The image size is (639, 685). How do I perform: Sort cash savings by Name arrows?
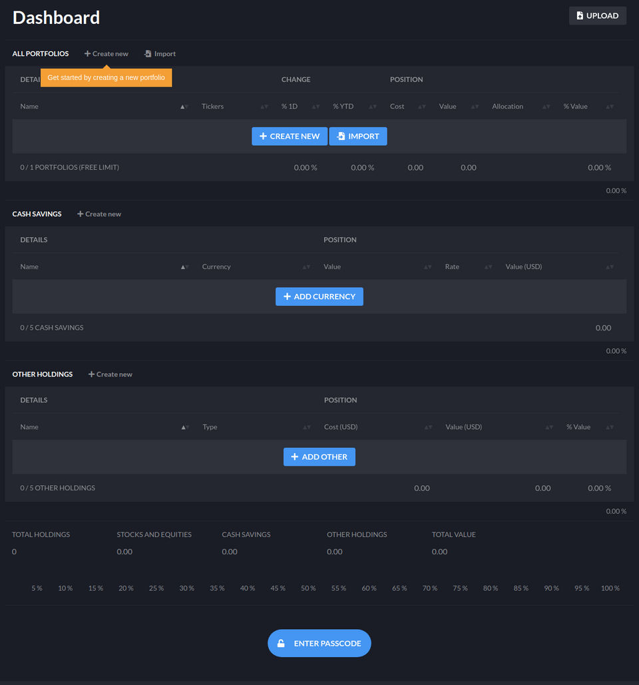[184, 267]
